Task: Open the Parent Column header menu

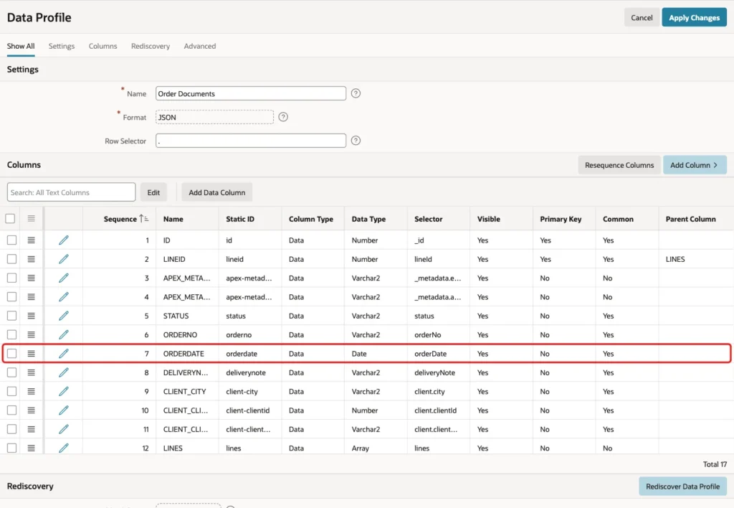Action: 690,219
